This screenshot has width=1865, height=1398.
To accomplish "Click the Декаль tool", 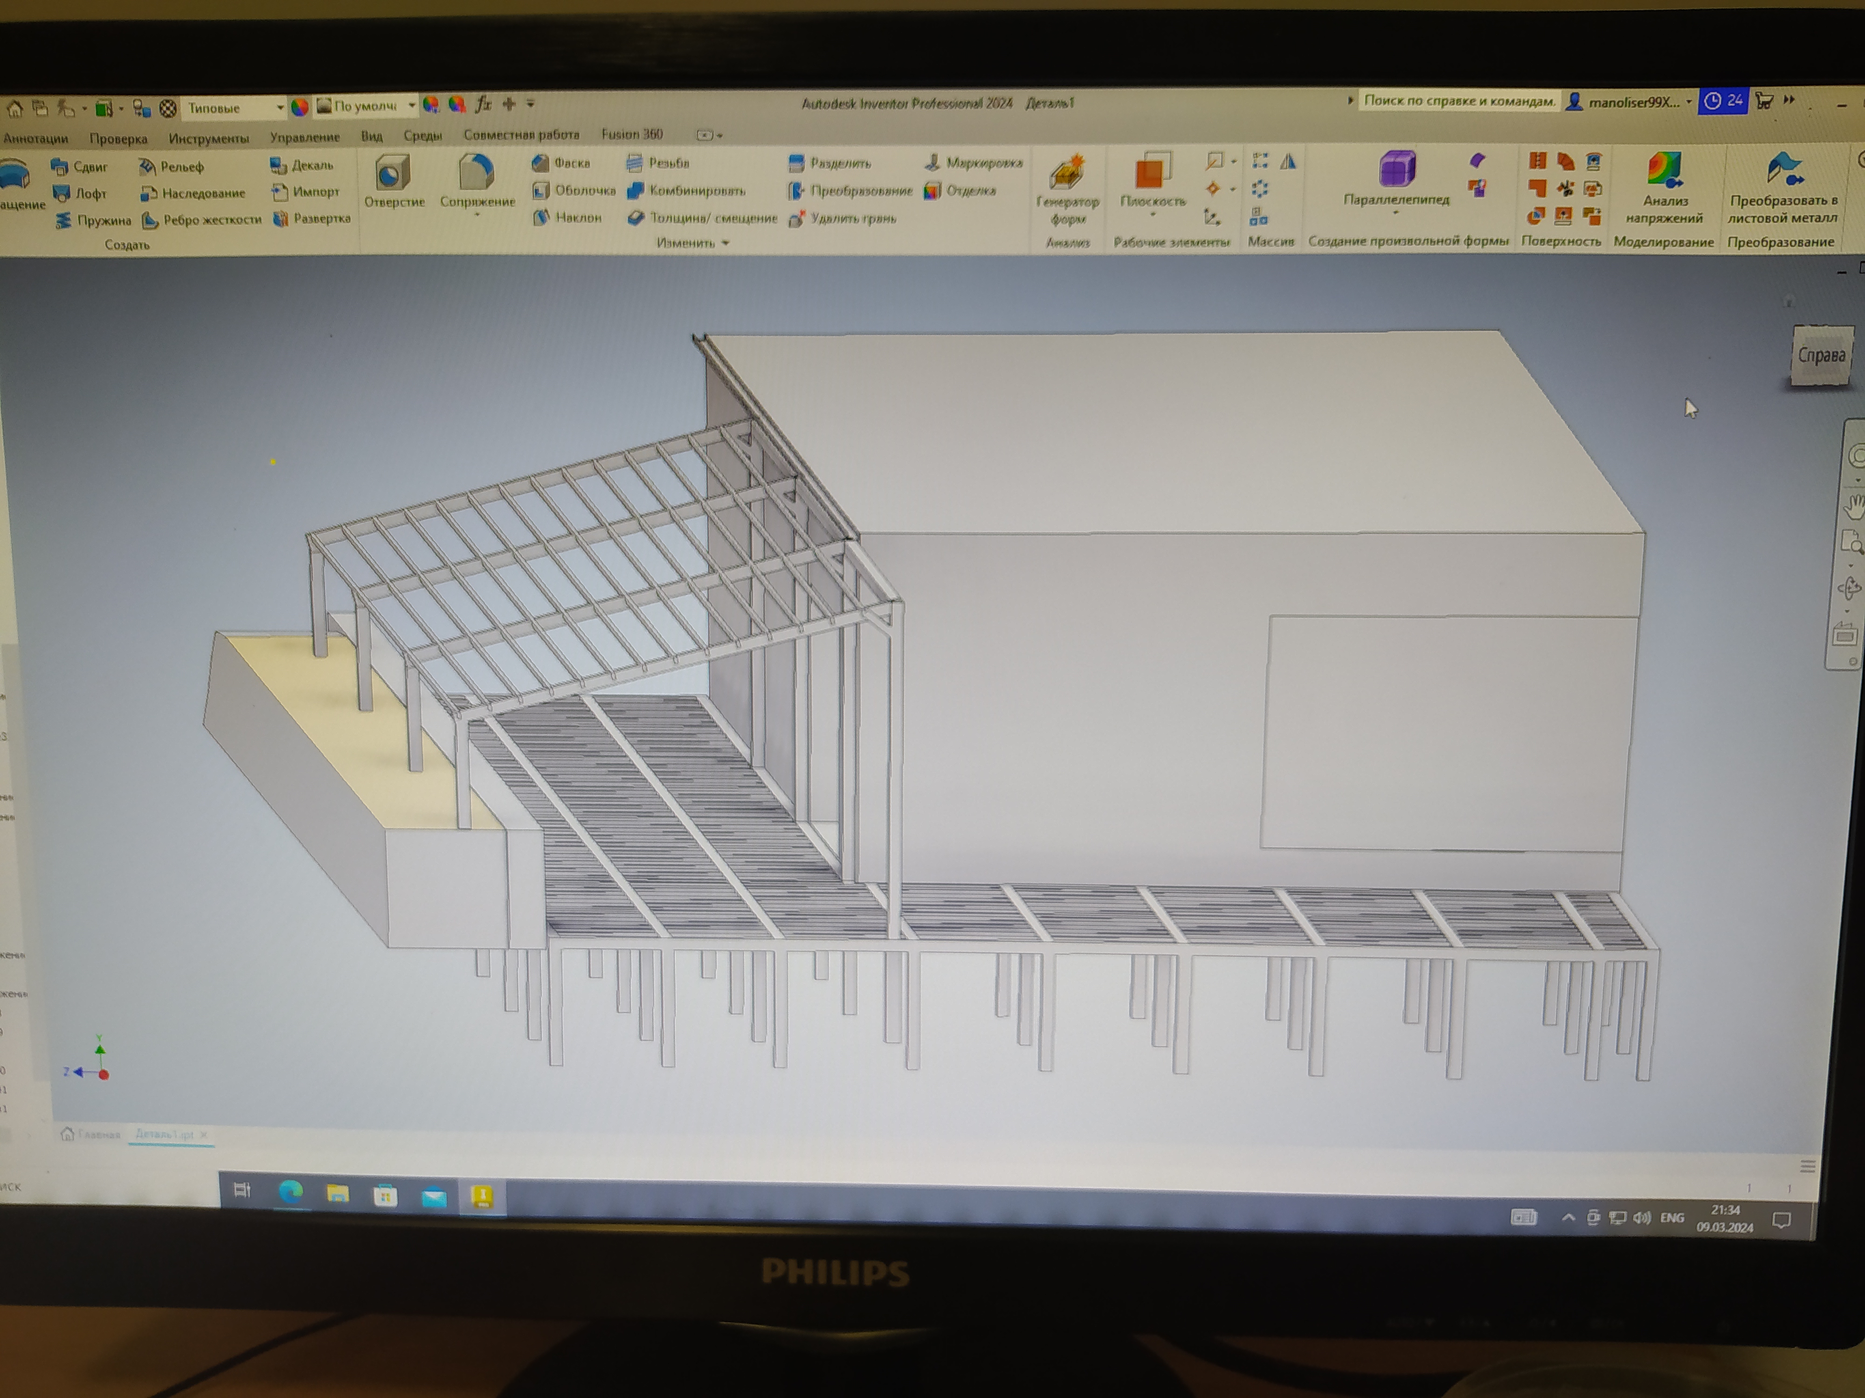I will point(302,165).
